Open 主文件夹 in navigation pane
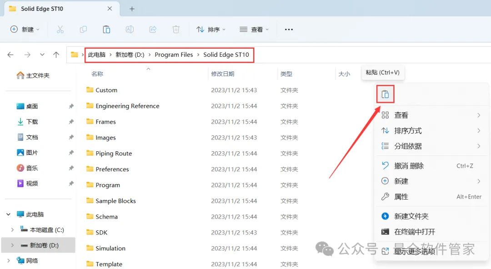Viewport: 491px width, 269px height. coord(33,75)
